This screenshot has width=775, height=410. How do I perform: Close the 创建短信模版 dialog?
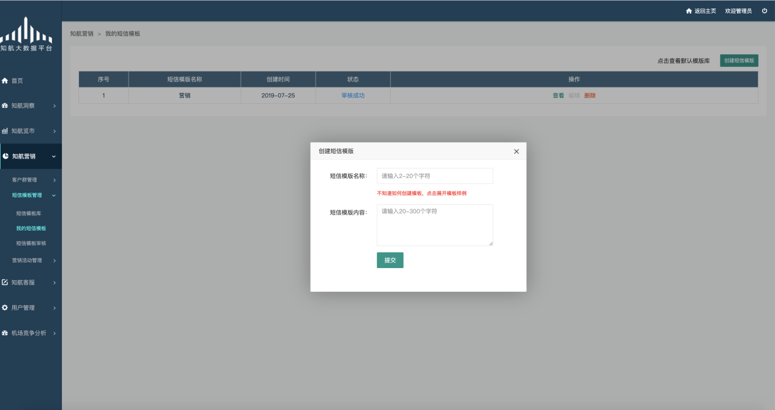coord(516,151)
